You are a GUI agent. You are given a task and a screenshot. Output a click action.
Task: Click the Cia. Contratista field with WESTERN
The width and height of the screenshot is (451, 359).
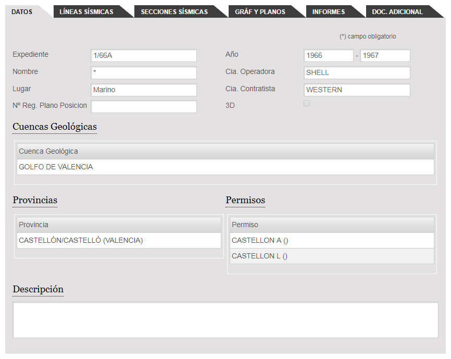357,90
